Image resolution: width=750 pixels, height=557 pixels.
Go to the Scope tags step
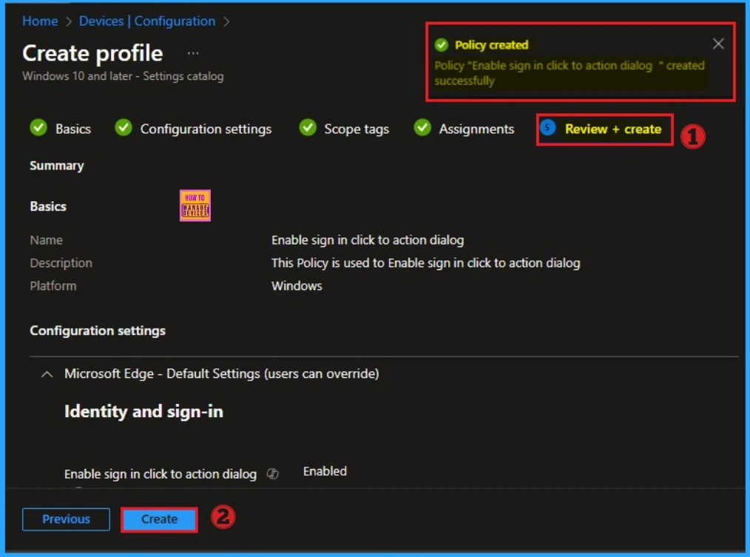(357, 129)
